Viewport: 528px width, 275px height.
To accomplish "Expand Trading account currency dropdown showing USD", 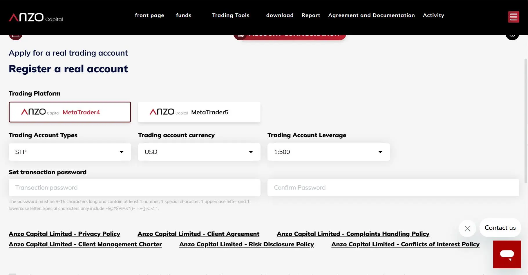I will click(x=199, y=152).
